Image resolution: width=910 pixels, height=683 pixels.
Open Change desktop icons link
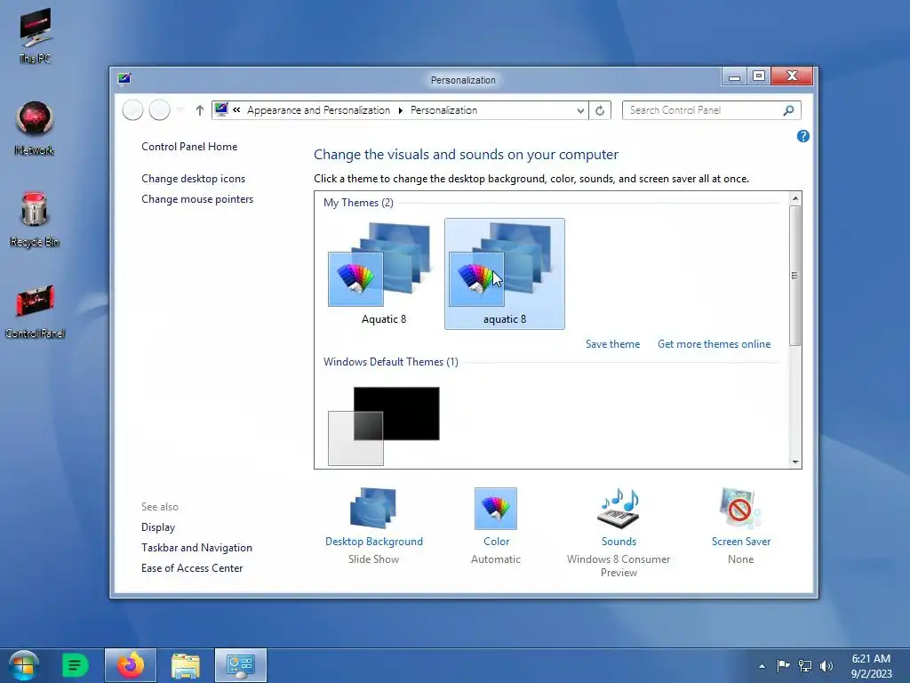pyautogui.click(x=193, y=178)
